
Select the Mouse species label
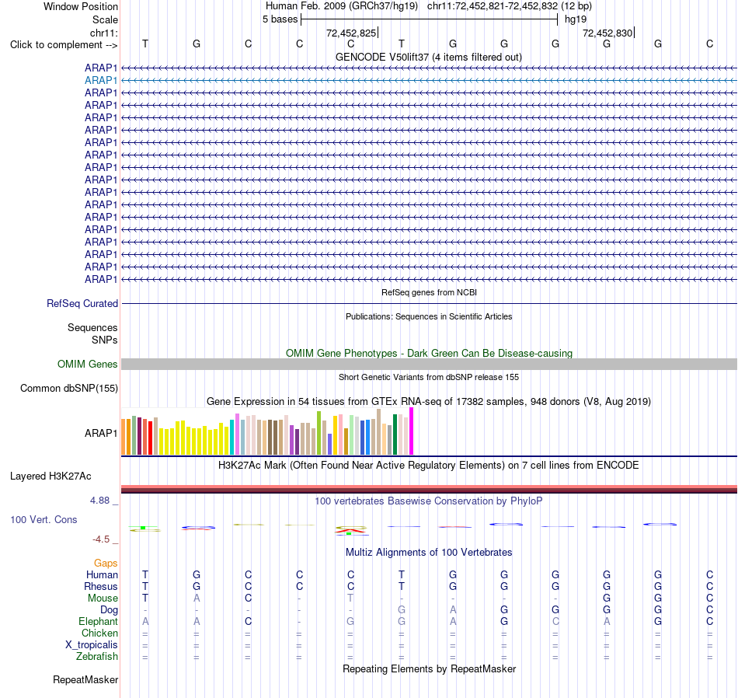pyautogui.click(x=103, y=599)
